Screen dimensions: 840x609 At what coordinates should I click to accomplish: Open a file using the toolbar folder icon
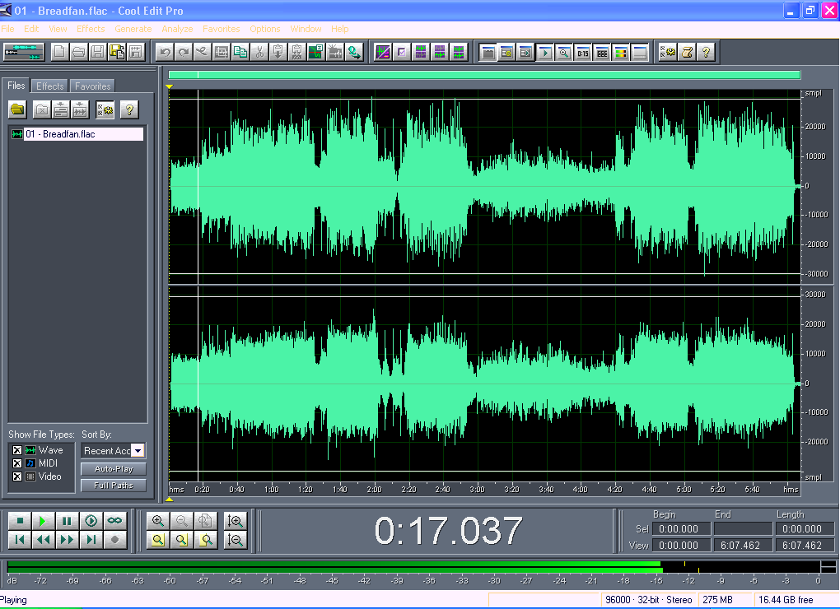(79, 52)
